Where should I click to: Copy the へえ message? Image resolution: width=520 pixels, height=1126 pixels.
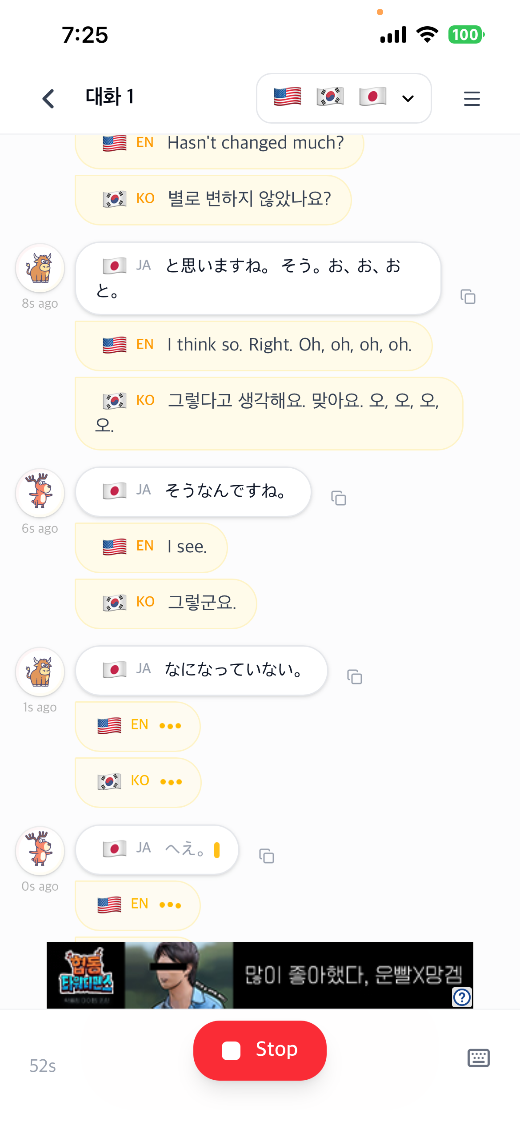click(x=267, y=856)
